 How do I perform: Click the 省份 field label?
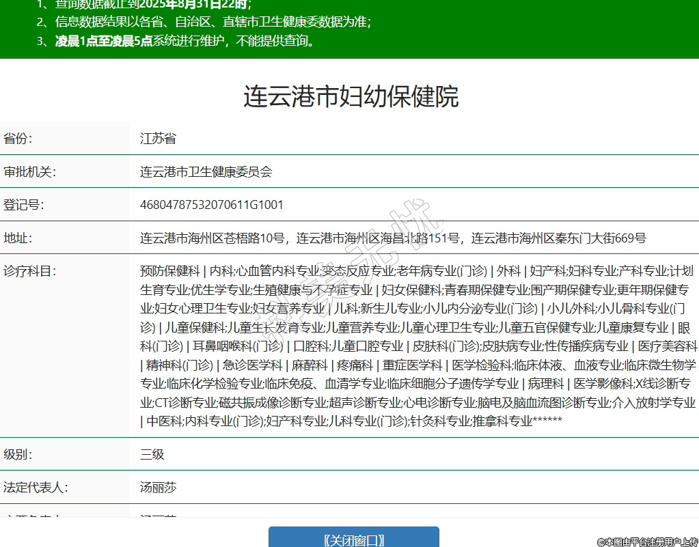(18, 139)
